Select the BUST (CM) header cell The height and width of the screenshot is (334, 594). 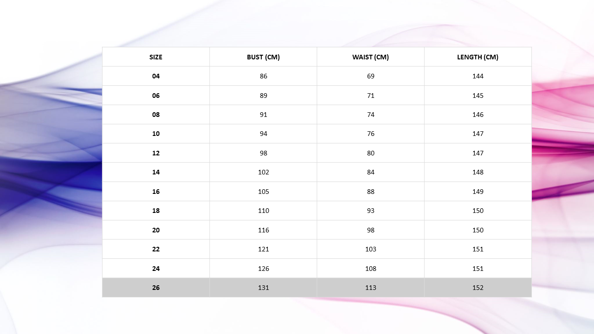263,57
